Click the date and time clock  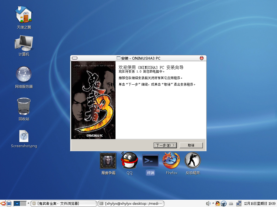[260, 204]
